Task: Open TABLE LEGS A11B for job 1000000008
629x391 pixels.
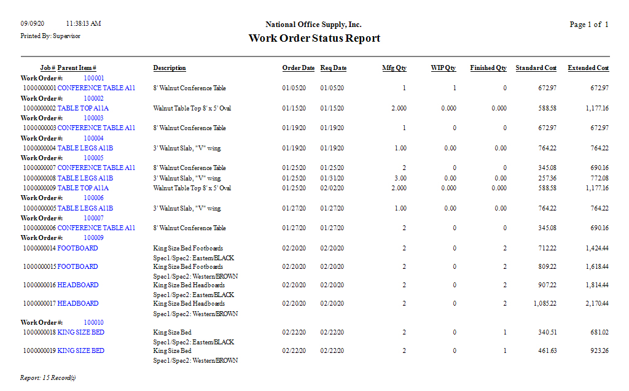Action: pos(85,178)
